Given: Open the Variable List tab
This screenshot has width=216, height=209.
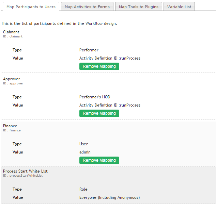Looking at the screenshot, I should click(179, 6).
